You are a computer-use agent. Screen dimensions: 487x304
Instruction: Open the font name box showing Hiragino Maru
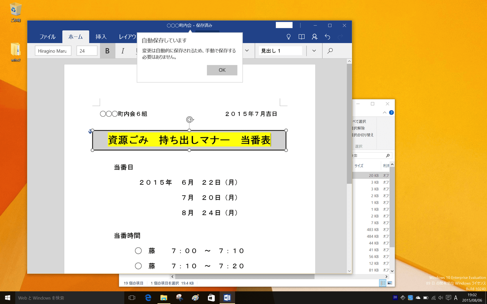tap(53, 51)
